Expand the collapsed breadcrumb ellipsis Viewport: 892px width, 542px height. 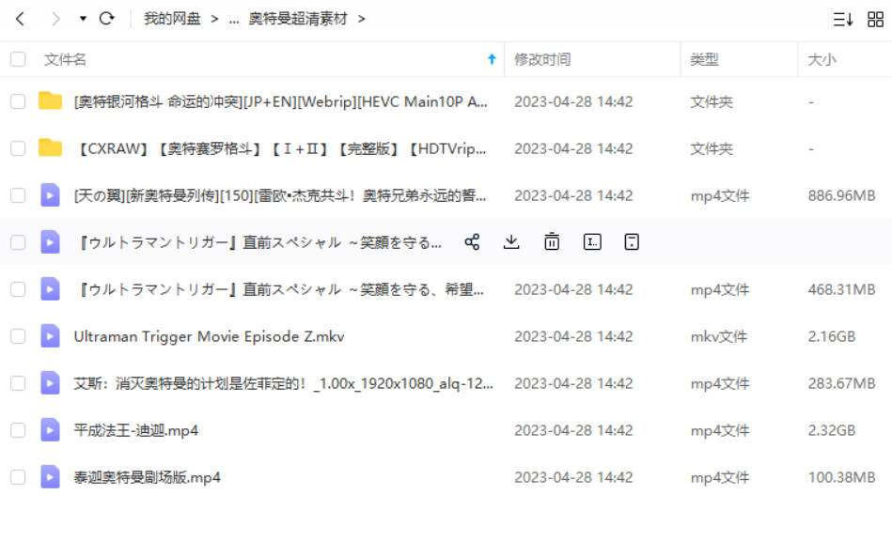tap(234, 20)
